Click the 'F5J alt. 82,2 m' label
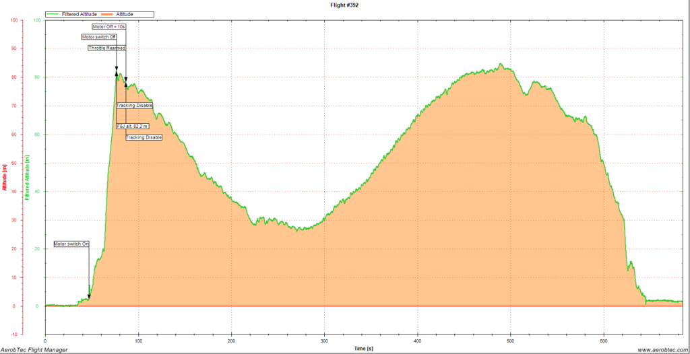The height and width of the screenshot is (354, 690). click(133, 126)
